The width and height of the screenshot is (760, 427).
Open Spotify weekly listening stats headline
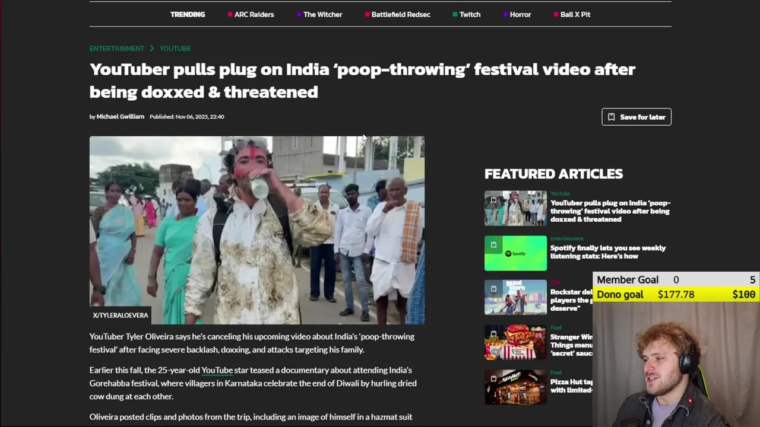coord(608,252)
